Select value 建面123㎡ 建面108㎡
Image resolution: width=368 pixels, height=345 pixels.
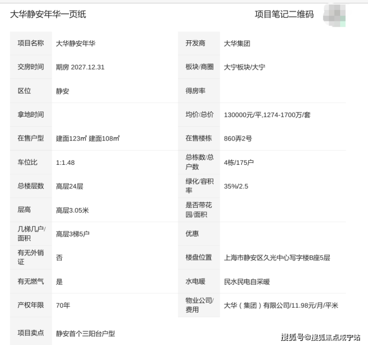pos(88,138)
